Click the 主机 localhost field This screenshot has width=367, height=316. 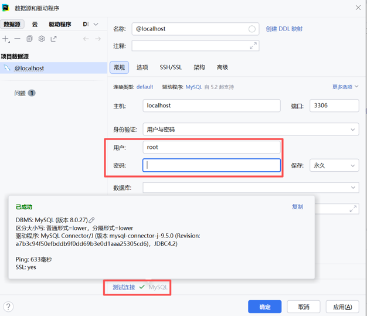click(212, 106)
